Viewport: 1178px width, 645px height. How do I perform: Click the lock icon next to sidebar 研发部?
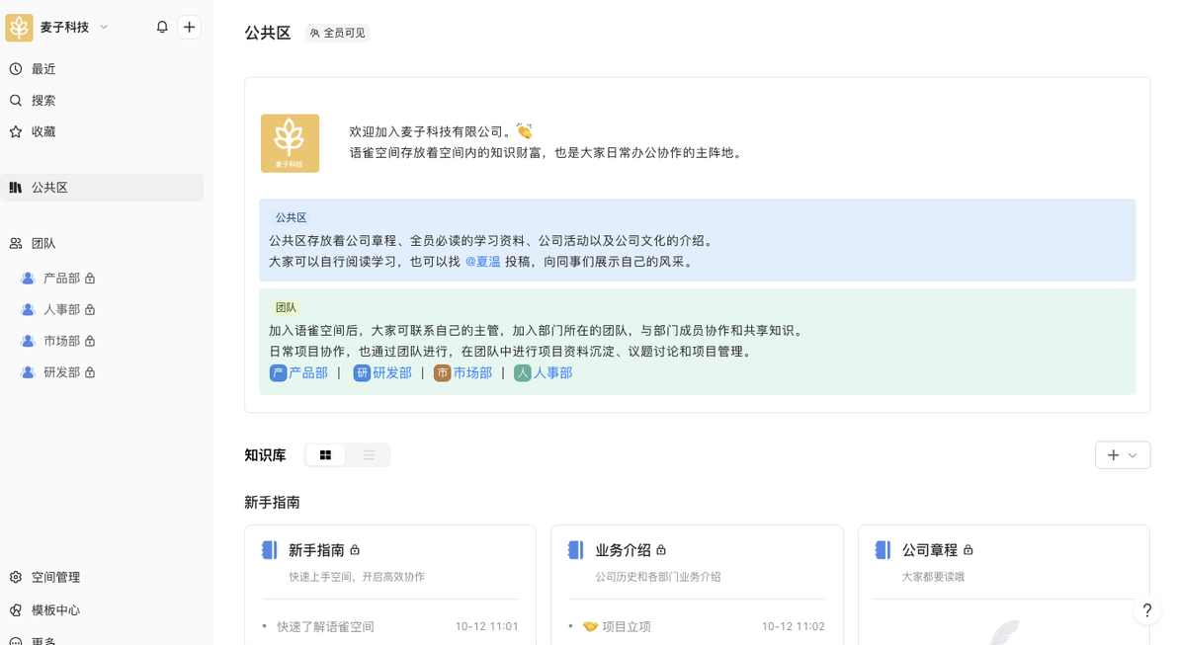click(90, 372)
